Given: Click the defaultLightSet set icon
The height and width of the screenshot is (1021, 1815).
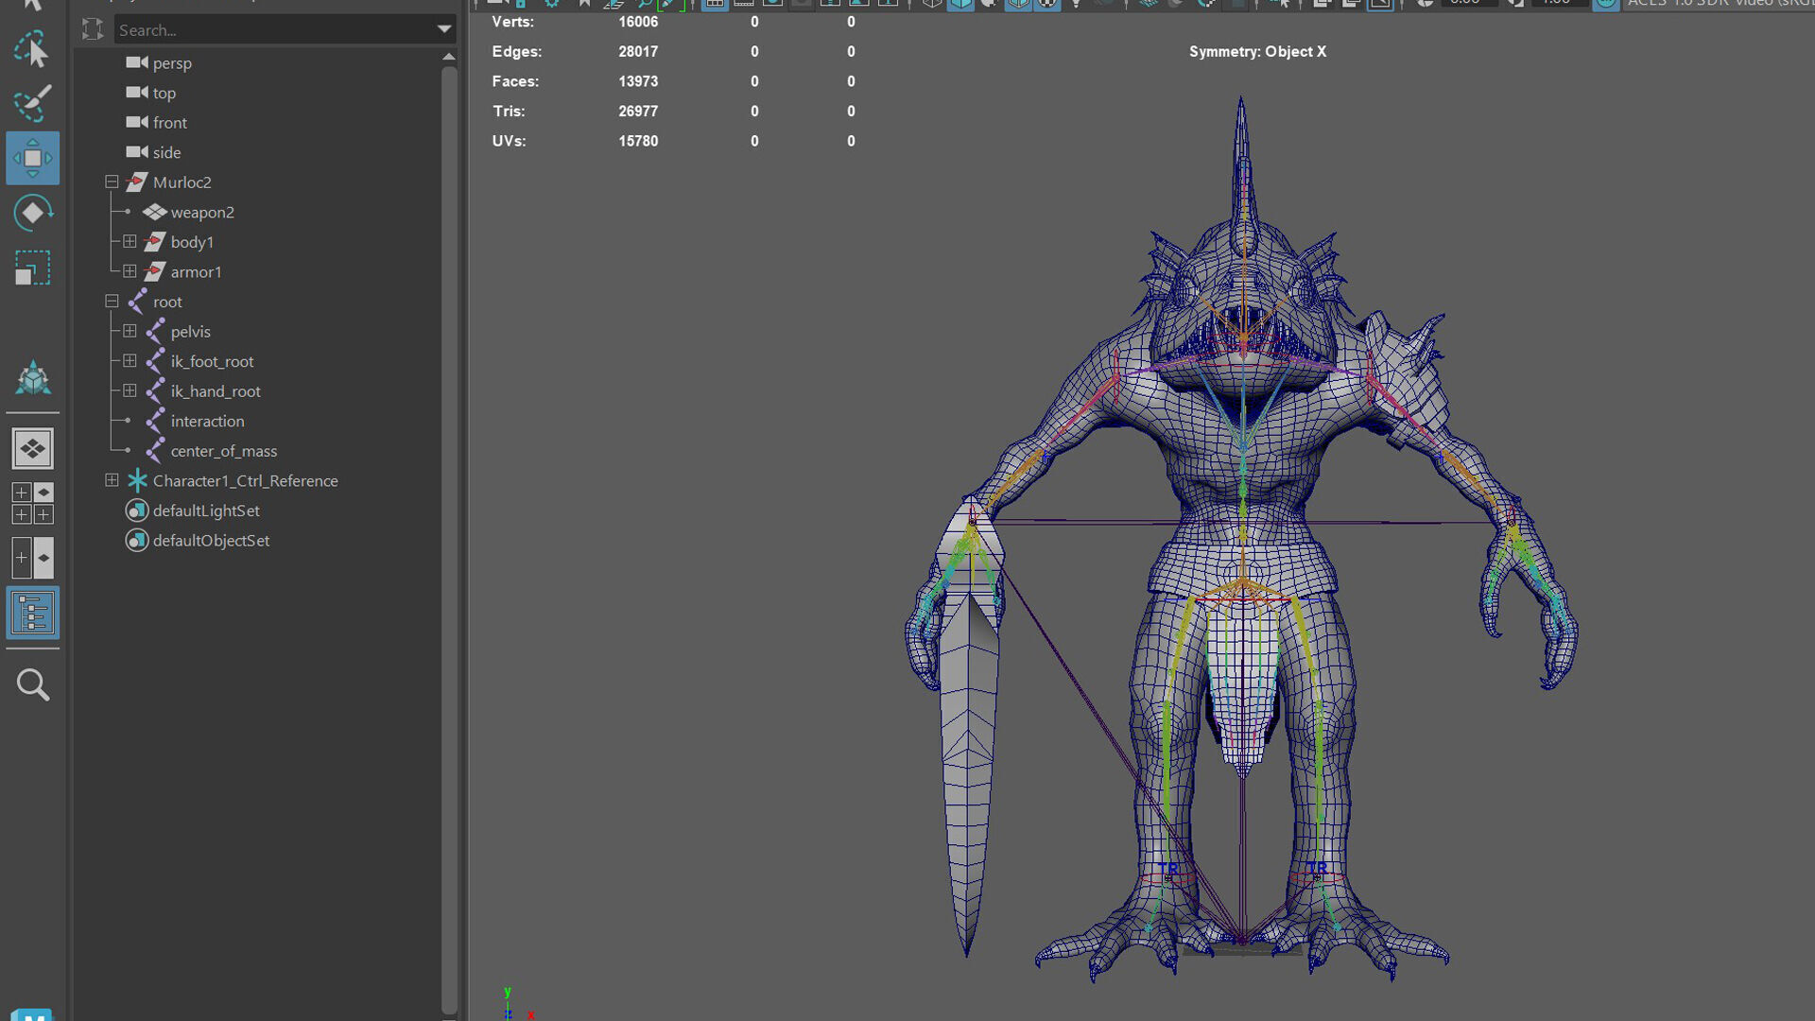Looking at the screenshot, I should click(x=137, y=510).
